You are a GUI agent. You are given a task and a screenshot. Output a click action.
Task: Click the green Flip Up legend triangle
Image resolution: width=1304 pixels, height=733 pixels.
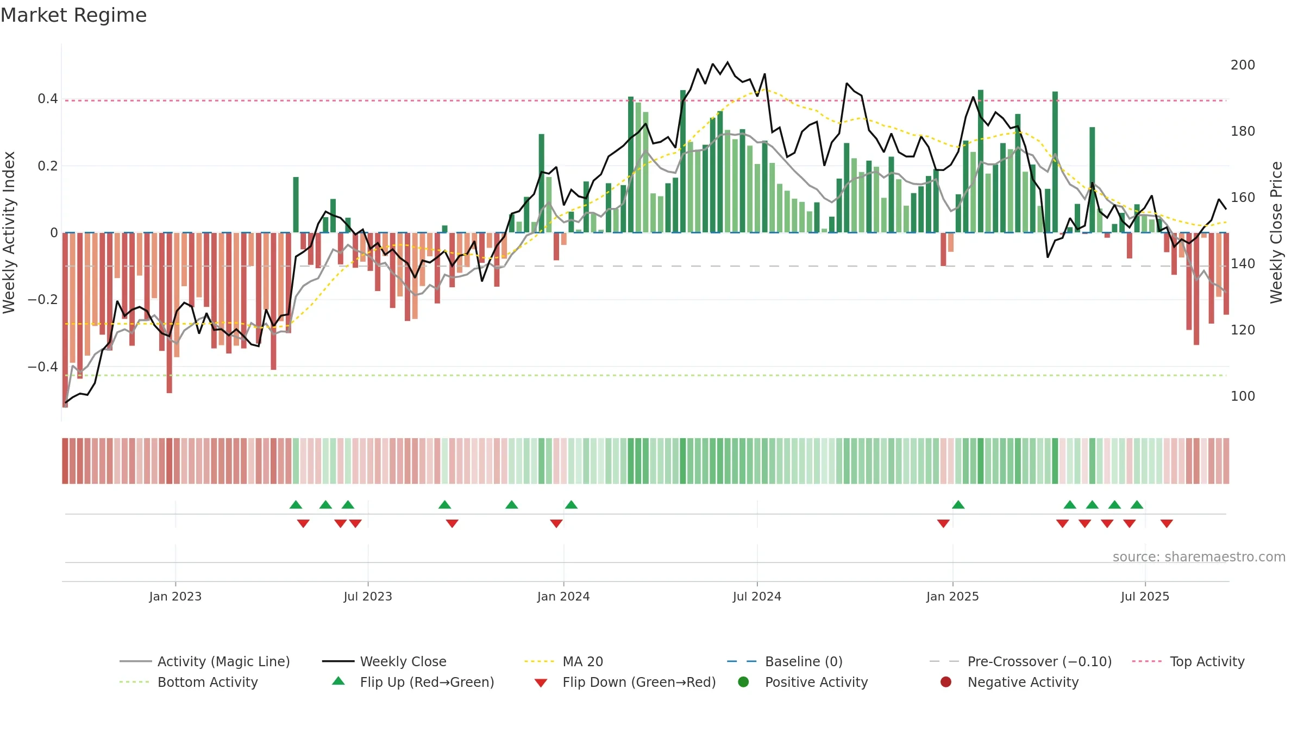338,681
